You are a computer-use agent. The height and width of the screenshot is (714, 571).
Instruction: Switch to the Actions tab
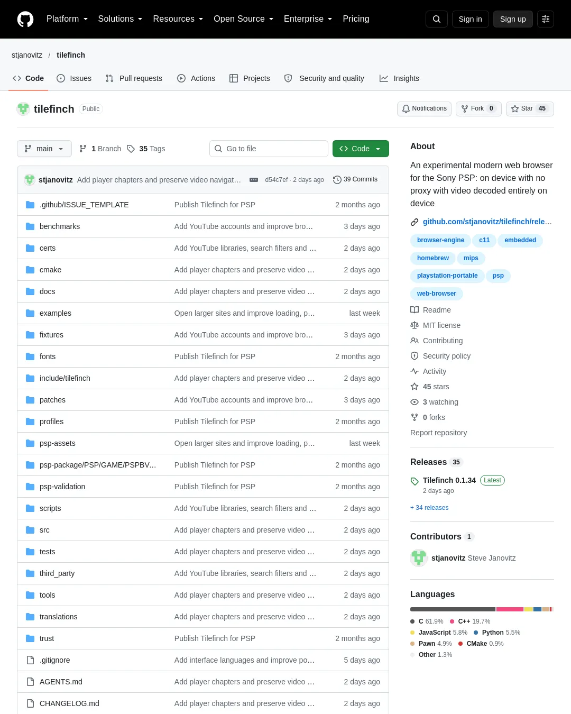196,78
